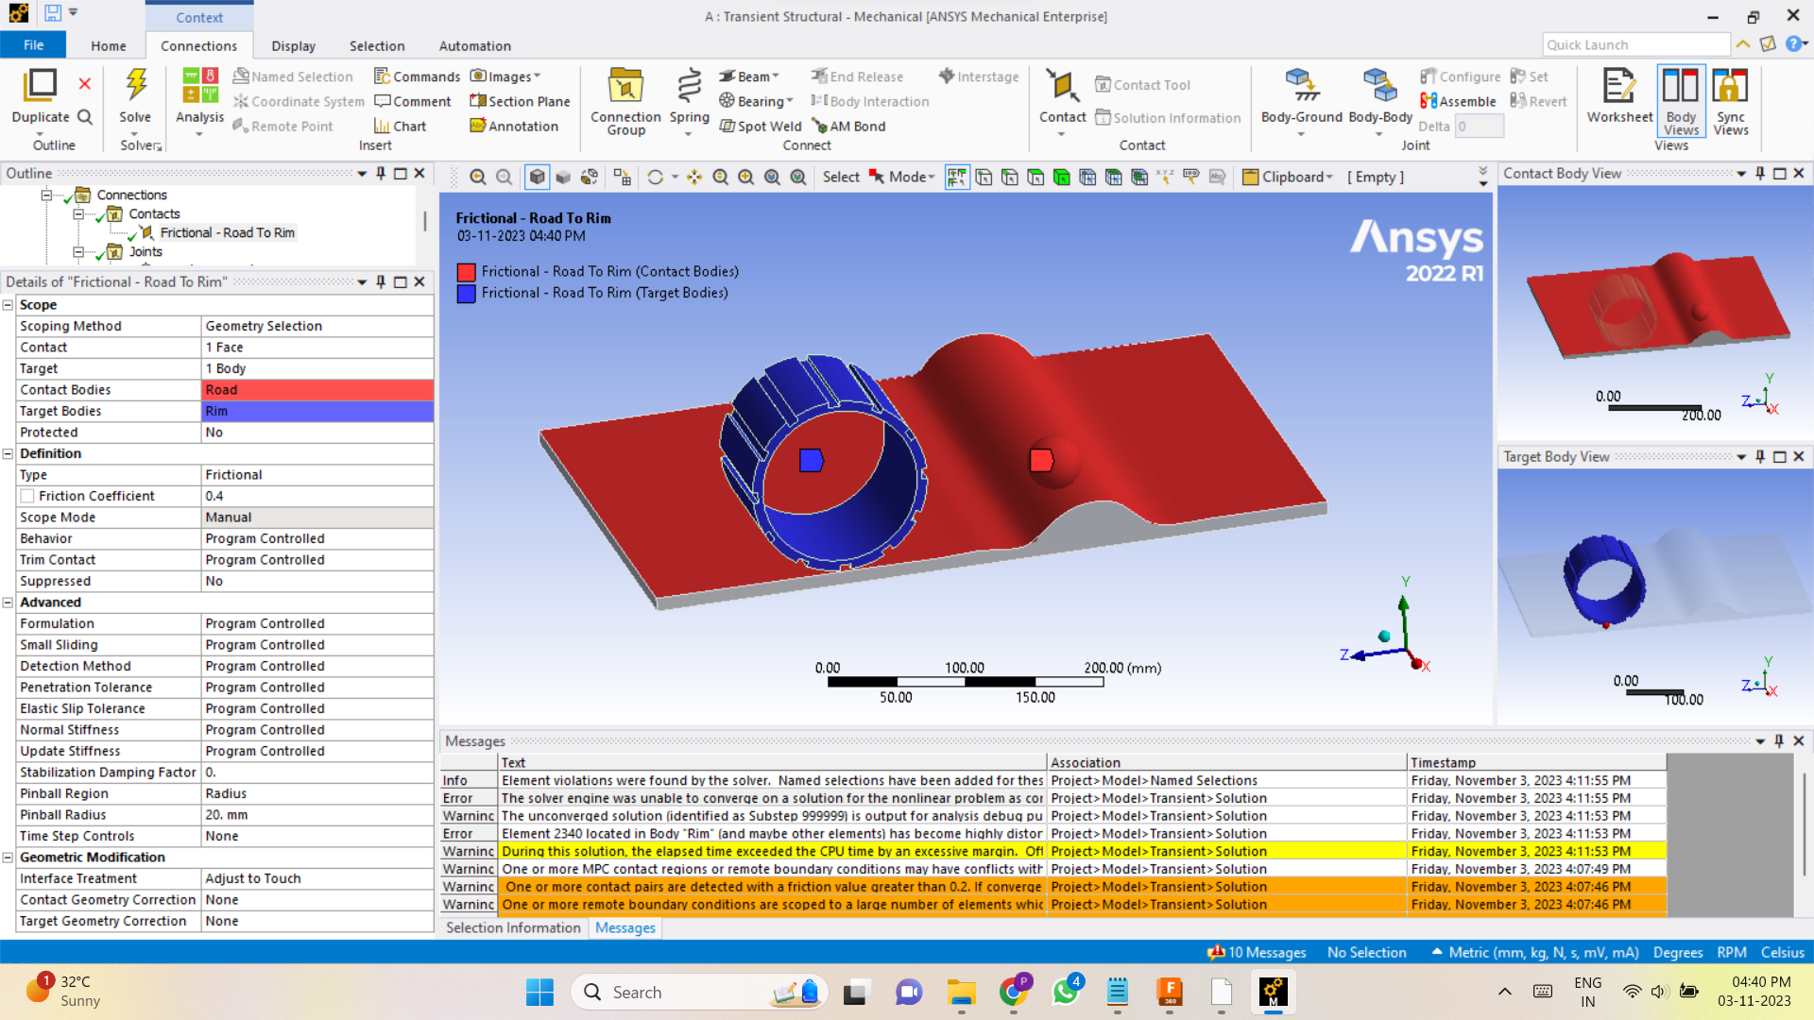Click the find magnifier icon in Outline group

pos(85,117)
